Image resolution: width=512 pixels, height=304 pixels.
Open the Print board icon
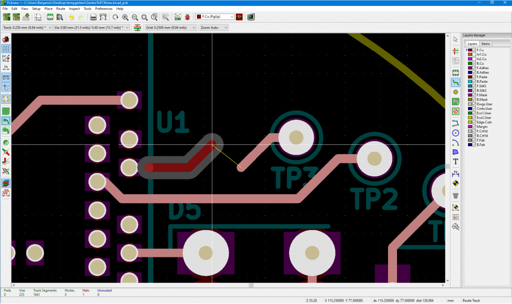(x=93, y=17)
